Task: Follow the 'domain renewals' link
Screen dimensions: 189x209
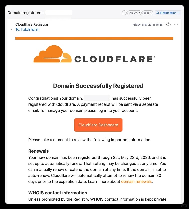Action: 136,181
